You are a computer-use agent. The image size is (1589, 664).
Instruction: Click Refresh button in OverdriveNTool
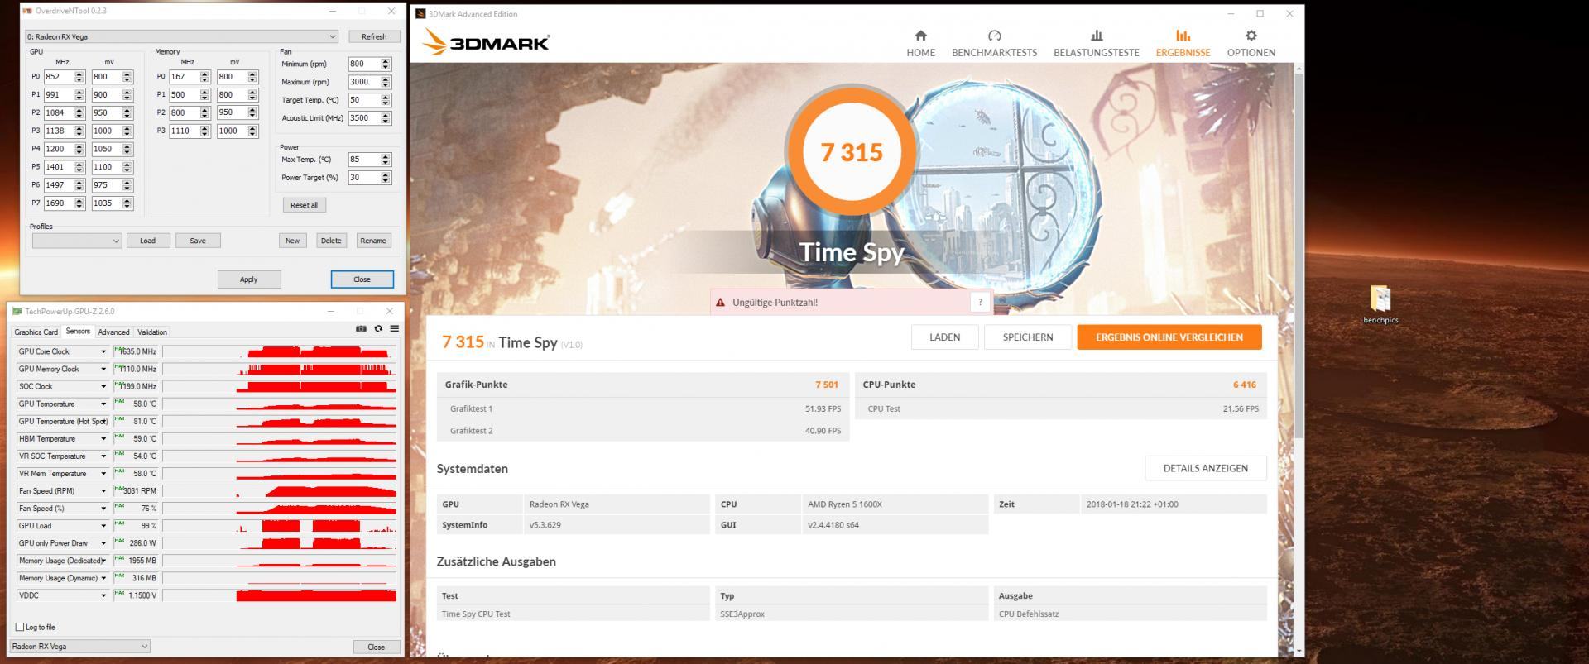point(374,36)
